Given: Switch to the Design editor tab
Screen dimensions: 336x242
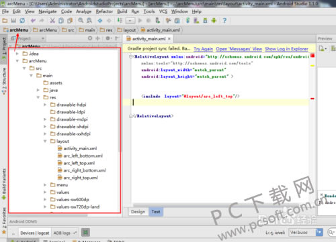Looking at the screenshot, I should click(x=138, y=212).
